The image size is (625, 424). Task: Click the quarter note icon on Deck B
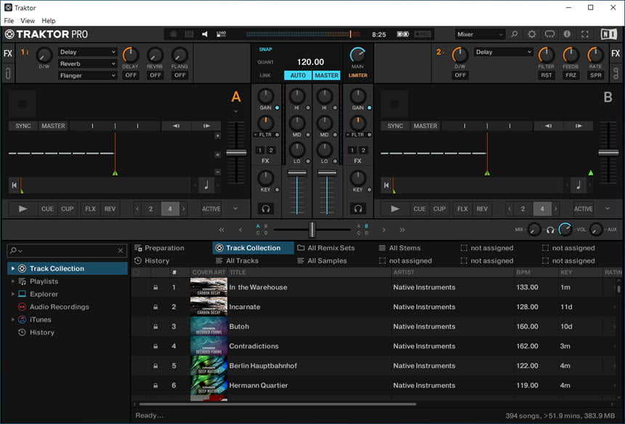click(x=578, y=185)
